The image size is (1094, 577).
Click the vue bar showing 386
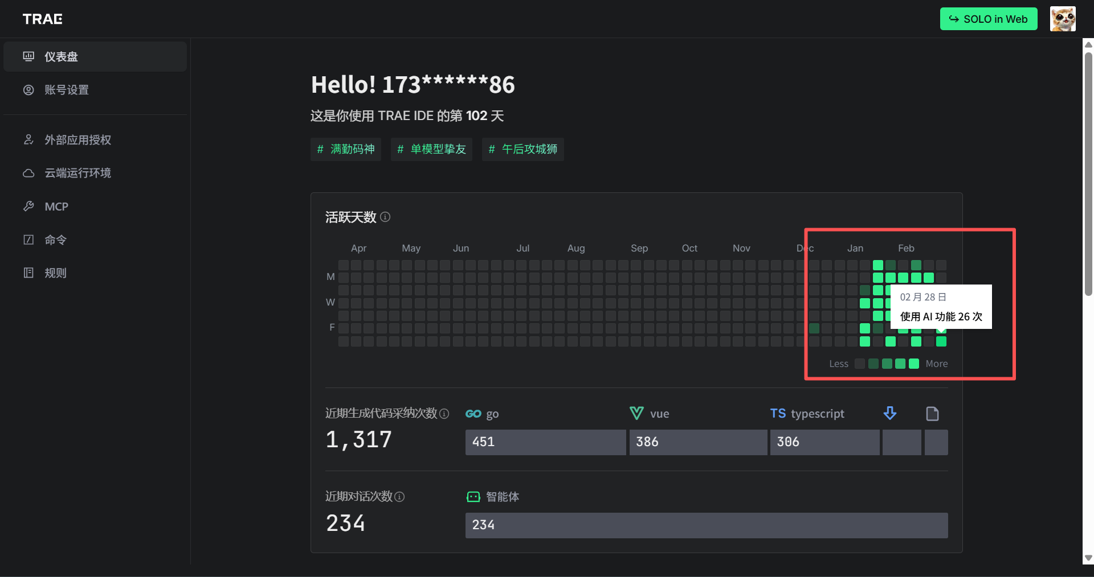pyautogui.click(x=698, y=442)
